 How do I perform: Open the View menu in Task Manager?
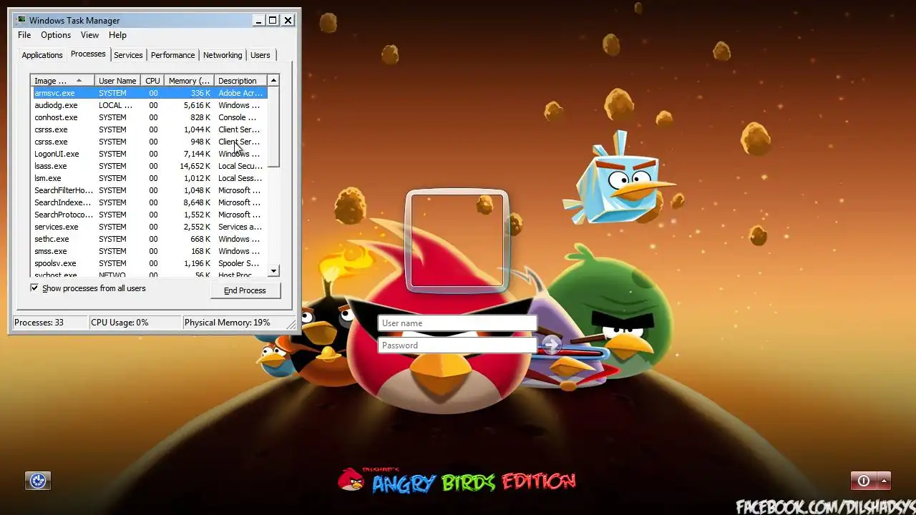point(89,35)
